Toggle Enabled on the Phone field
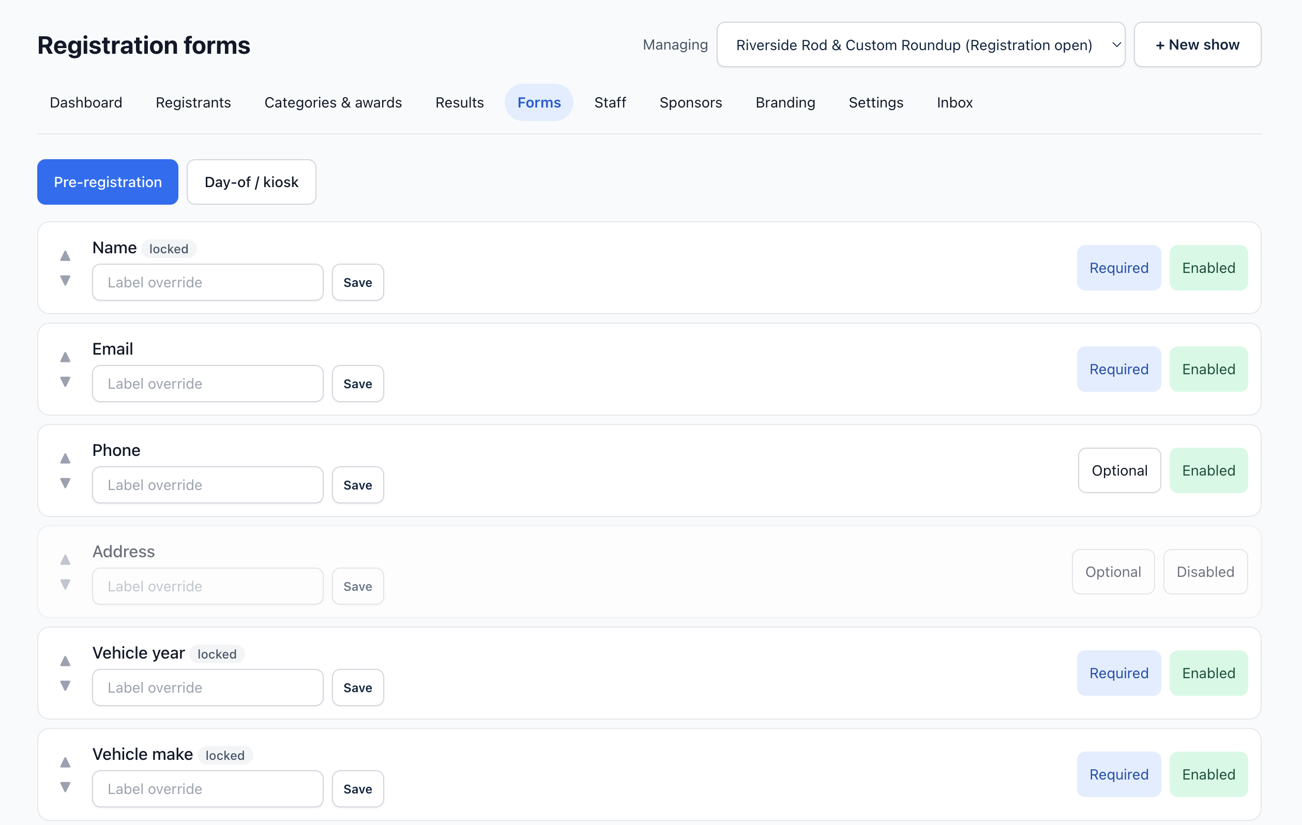 [1208, 470]
